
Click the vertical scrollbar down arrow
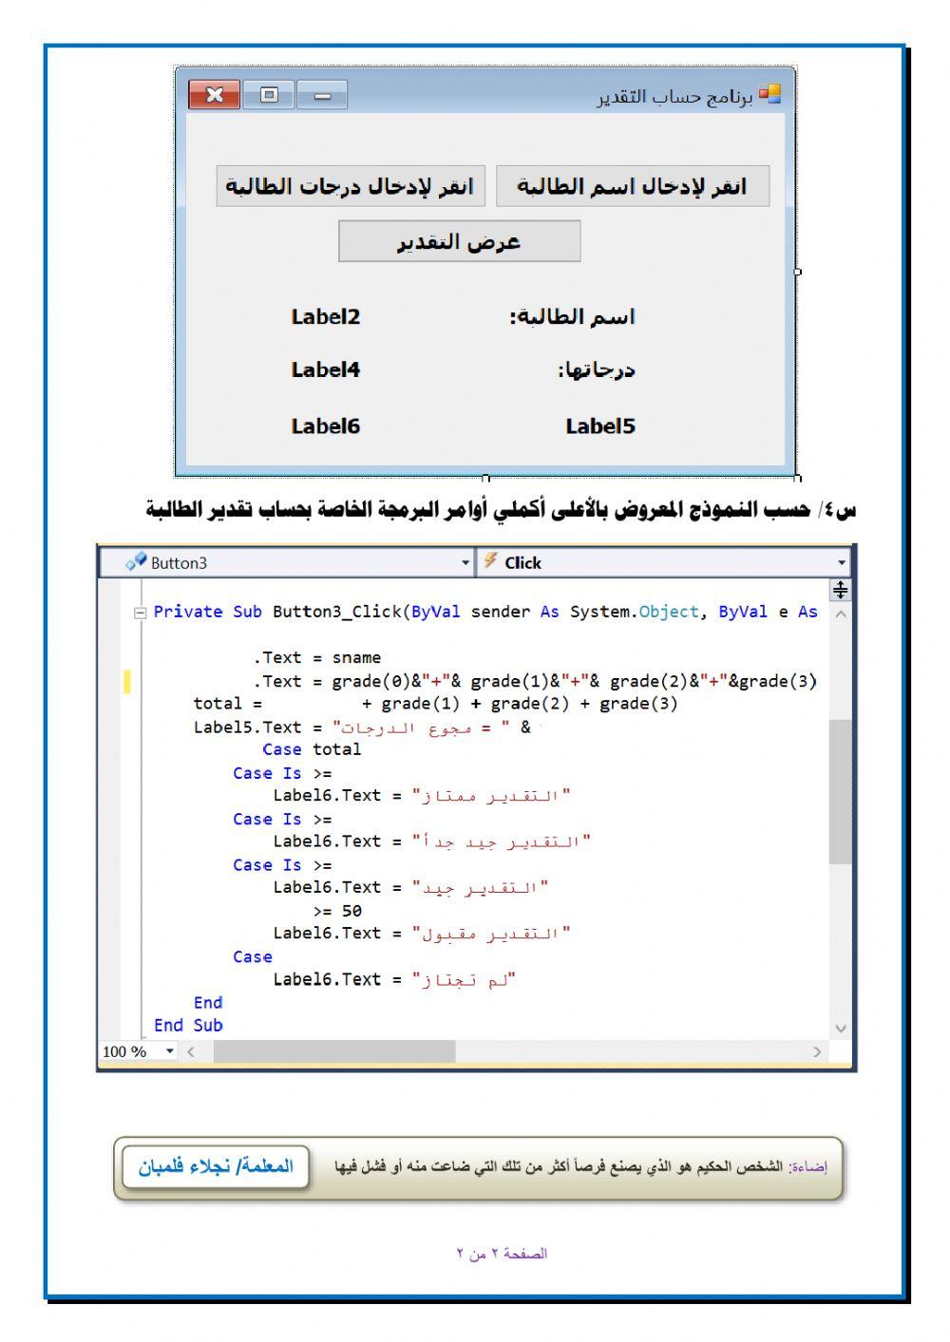(840, 1029)
